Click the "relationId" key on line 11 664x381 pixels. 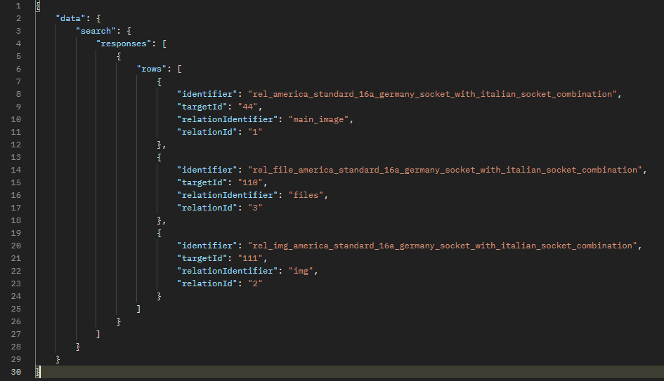[207, 132]
